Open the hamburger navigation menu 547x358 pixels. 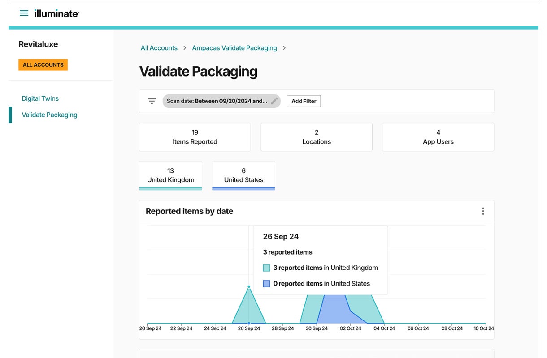pos(24,13)
